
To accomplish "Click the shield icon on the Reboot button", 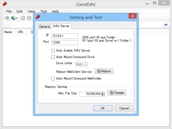I will 99,71.
